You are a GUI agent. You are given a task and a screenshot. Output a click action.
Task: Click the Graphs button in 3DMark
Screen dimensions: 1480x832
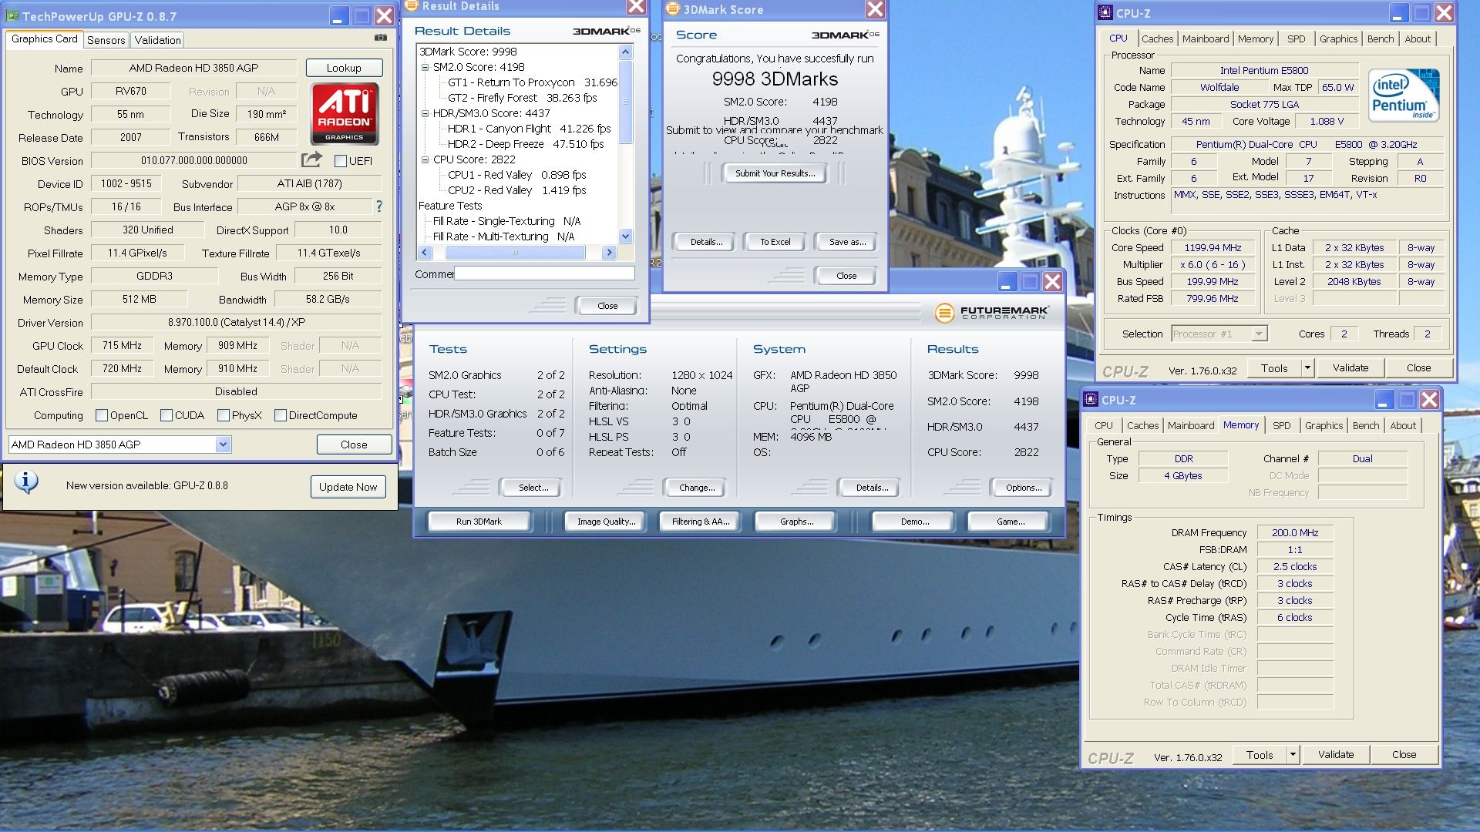[x=796, y=522]
